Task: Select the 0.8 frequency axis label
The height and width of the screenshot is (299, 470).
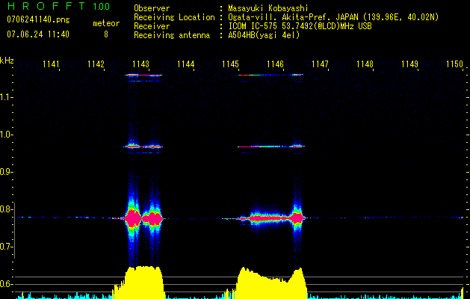Action: (7, 209)
